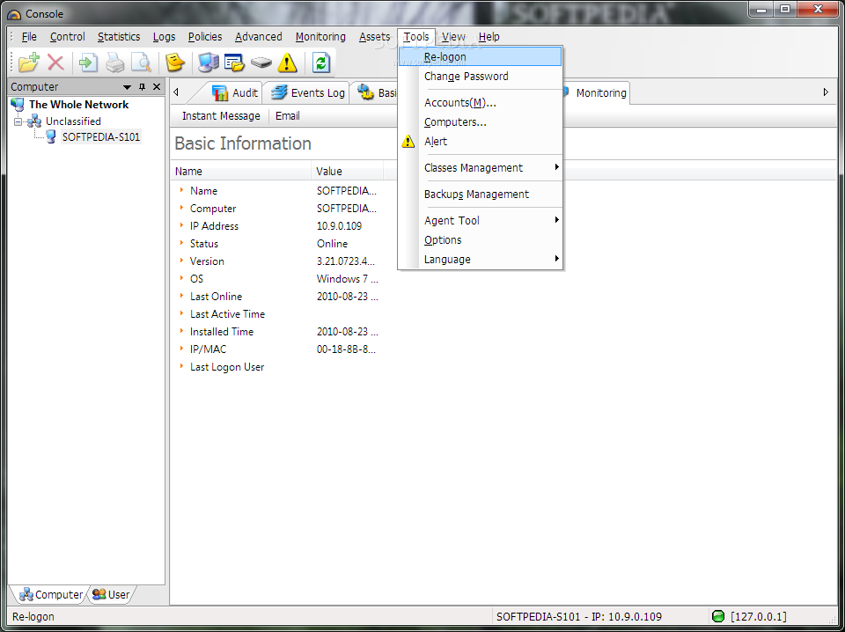Select the Last Active Time row
Image resolution: width=845 pixels, height=632 pixels.
pos(277,314)
